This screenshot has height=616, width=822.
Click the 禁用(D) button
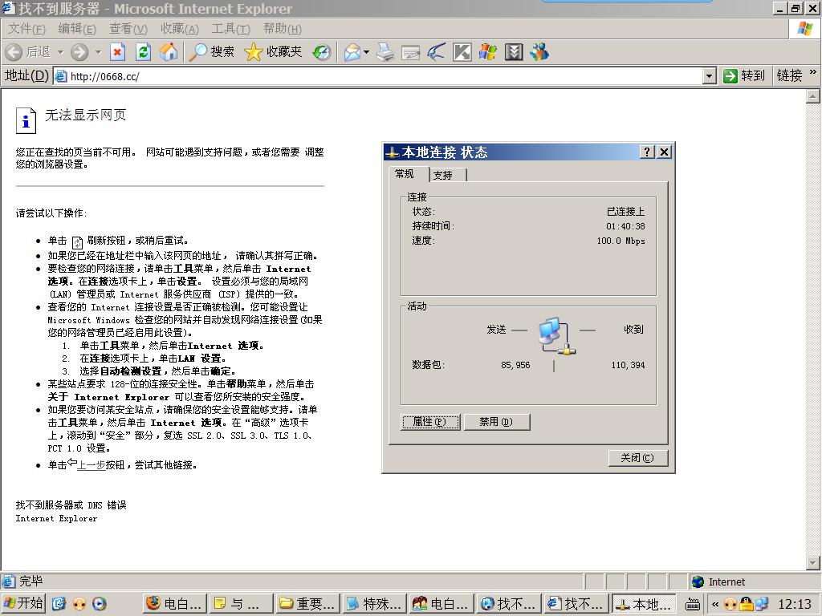[494, 422]
